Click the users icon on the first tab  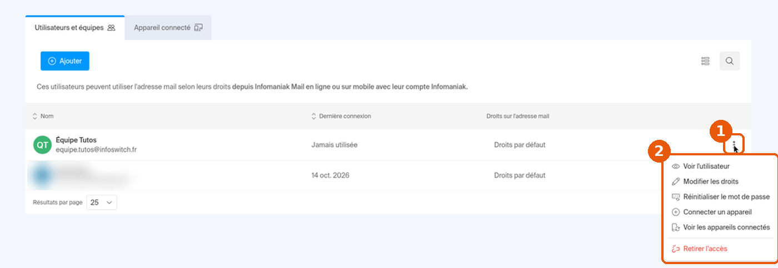click(111, 28)
